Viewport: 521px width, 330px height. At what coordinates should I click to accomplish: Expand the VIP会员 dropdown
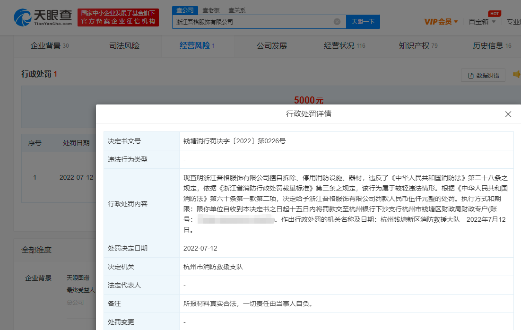(x=441, y=22)
